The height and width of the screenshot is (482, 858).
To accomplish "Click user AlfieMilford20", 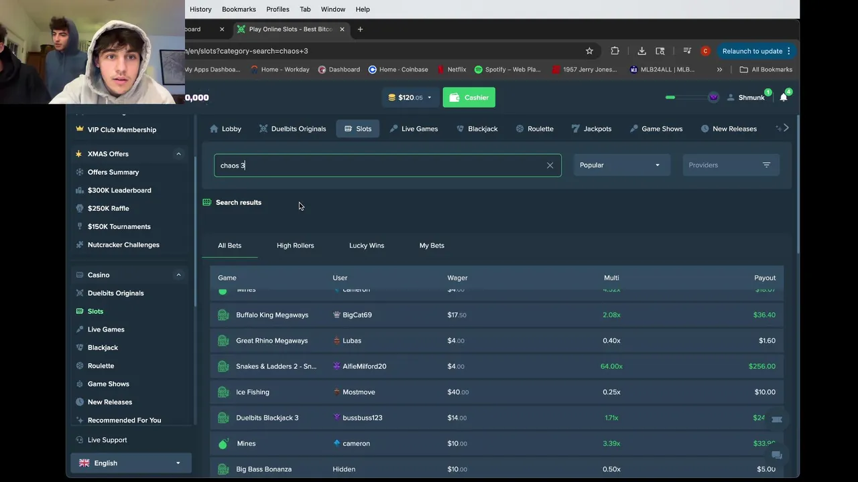I will 364,366.
